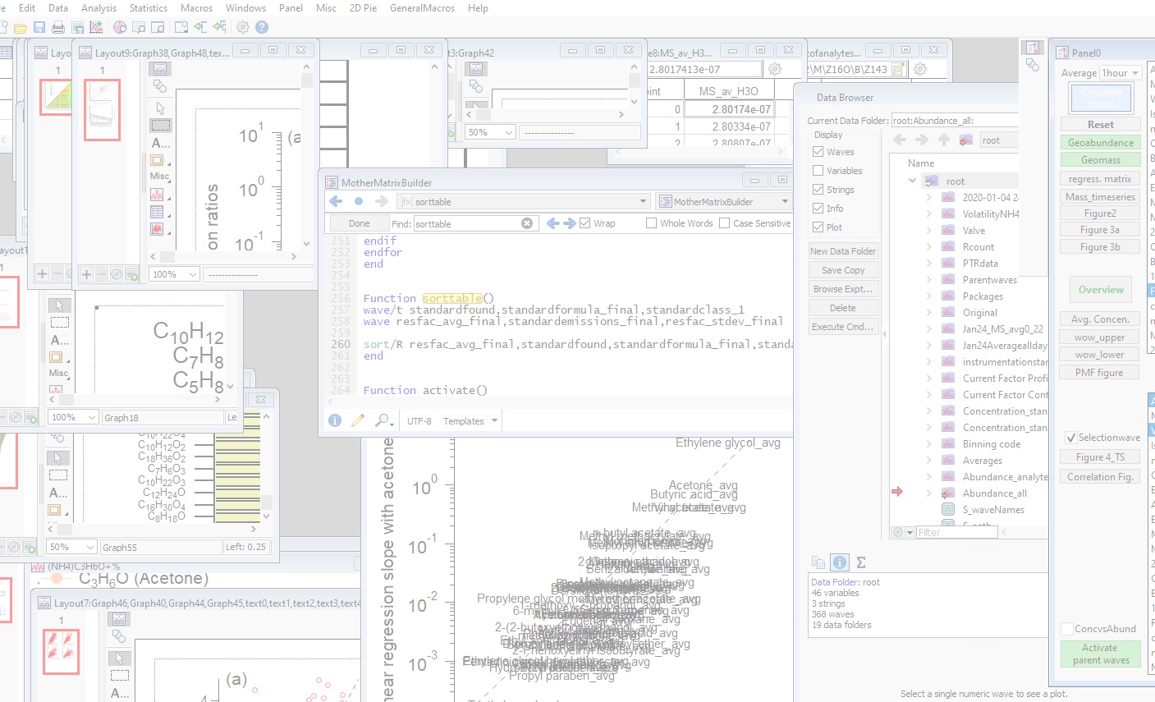Open the Windows menu
1155x702 pixels.
pyautogui.click(x=245, y=8)
